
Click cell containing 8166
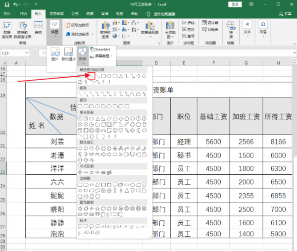[278, 142]
